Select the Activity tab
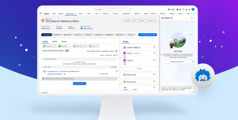This screenshot has height=120, width=238. [45, 41]
